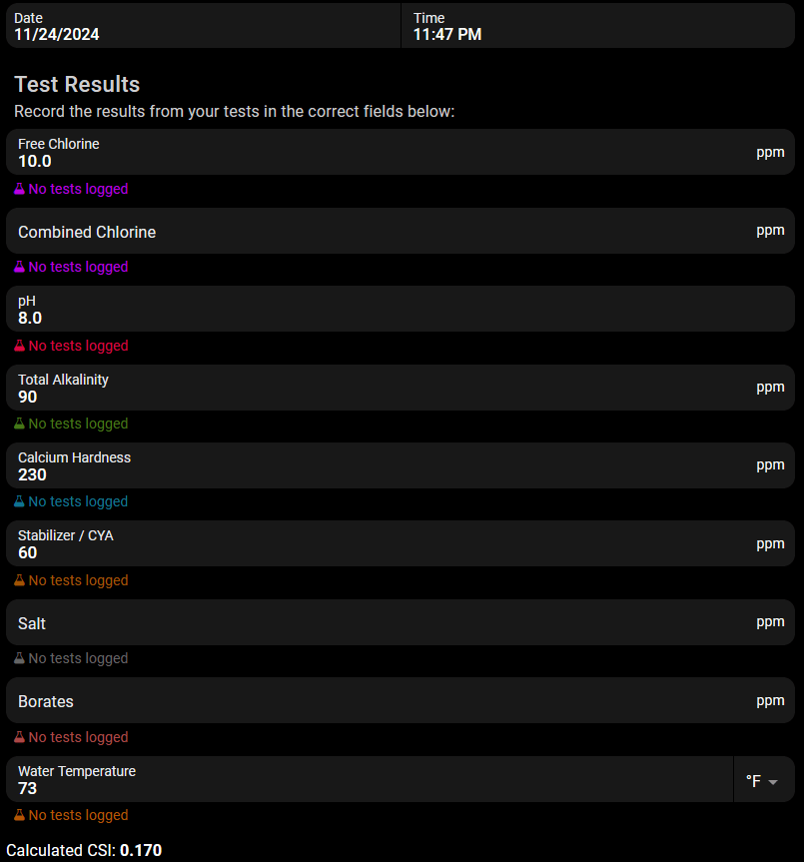Screen dimensions: 804x862
Task: Click the flask icon below Combined Chlorine
Action: pos(19,267)
